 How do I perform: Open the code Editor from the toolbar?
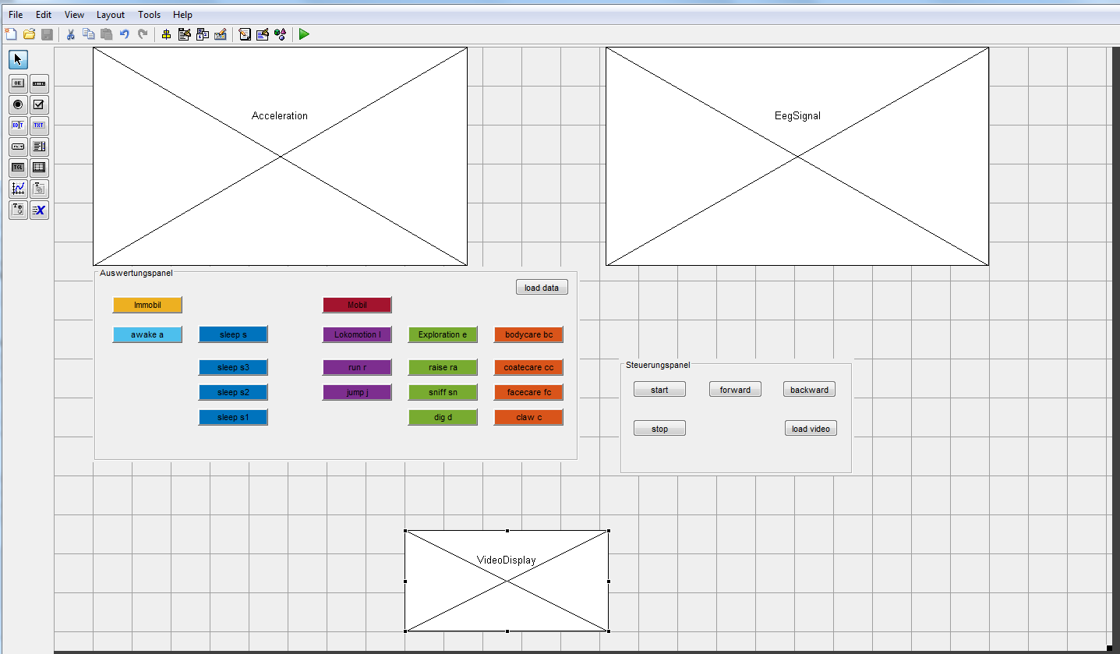[245, 34]
